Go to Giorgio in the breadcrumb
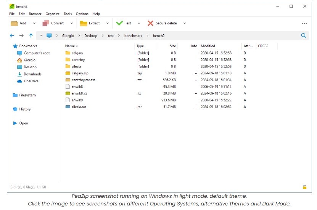This screenshot has height=210, width=317. pyautogui.click(x=68, y=36)
